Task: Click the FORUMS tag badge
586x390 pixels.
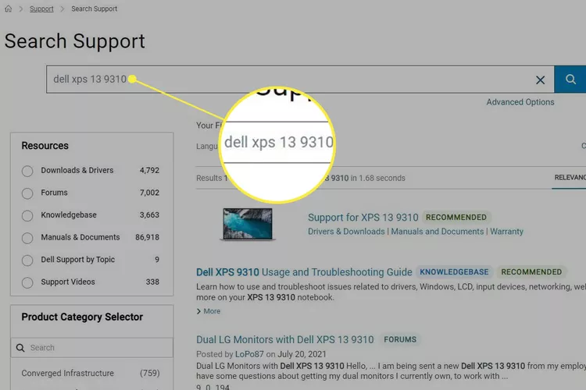Action: (x=400, y=339)
